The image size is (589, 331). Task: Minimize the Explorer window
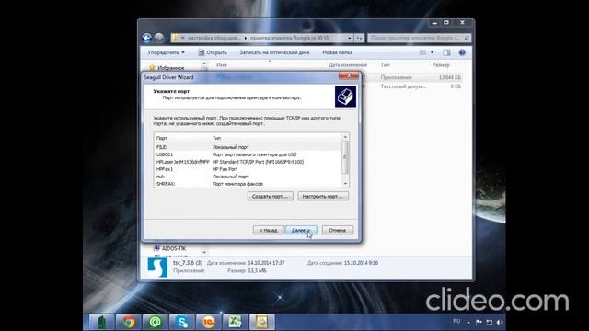(x=434, y=23)
